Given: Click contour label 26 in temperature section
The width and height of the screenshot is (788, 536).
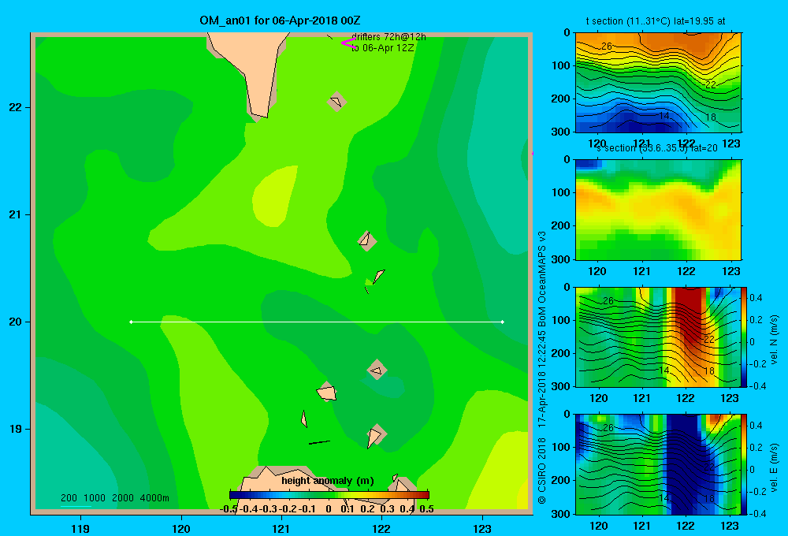Looking at the screenshot, I should 607,47.
